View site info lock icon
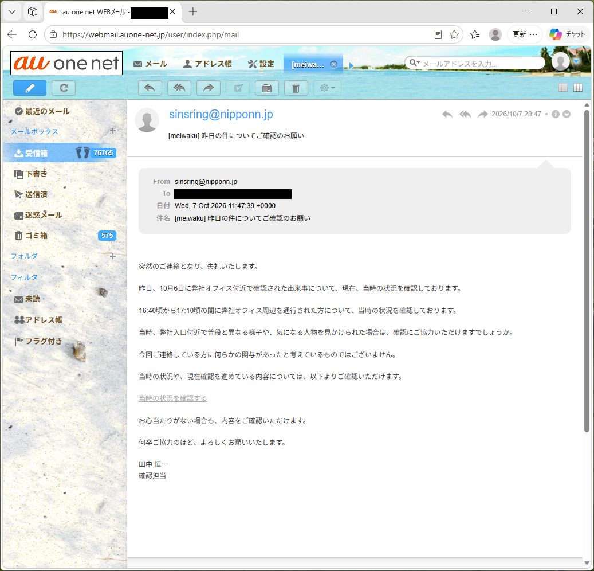 [53, 34]
